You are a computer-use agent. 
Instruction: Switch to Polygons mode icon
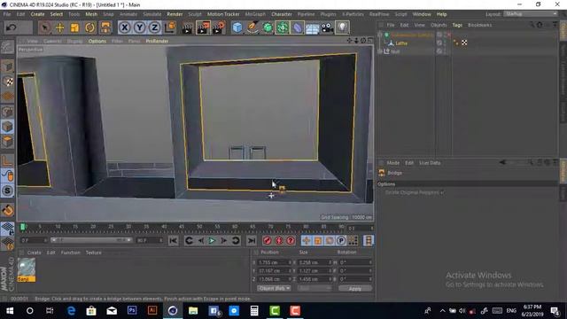[8, 142]
